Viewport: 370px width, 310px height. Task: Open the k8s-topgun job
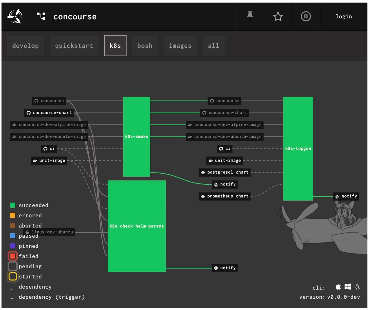[x=298, y=148]
